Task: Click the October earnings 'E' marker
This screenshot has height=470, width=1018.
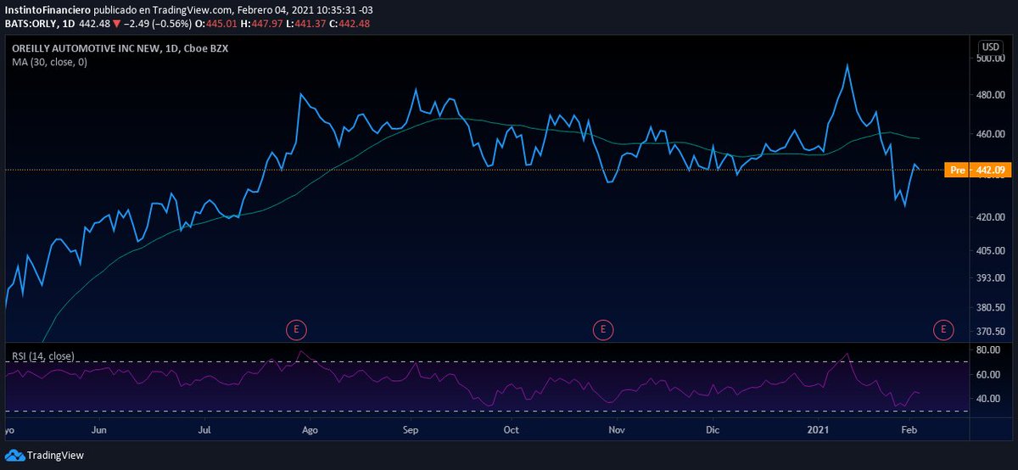Action: click(602, 328)
